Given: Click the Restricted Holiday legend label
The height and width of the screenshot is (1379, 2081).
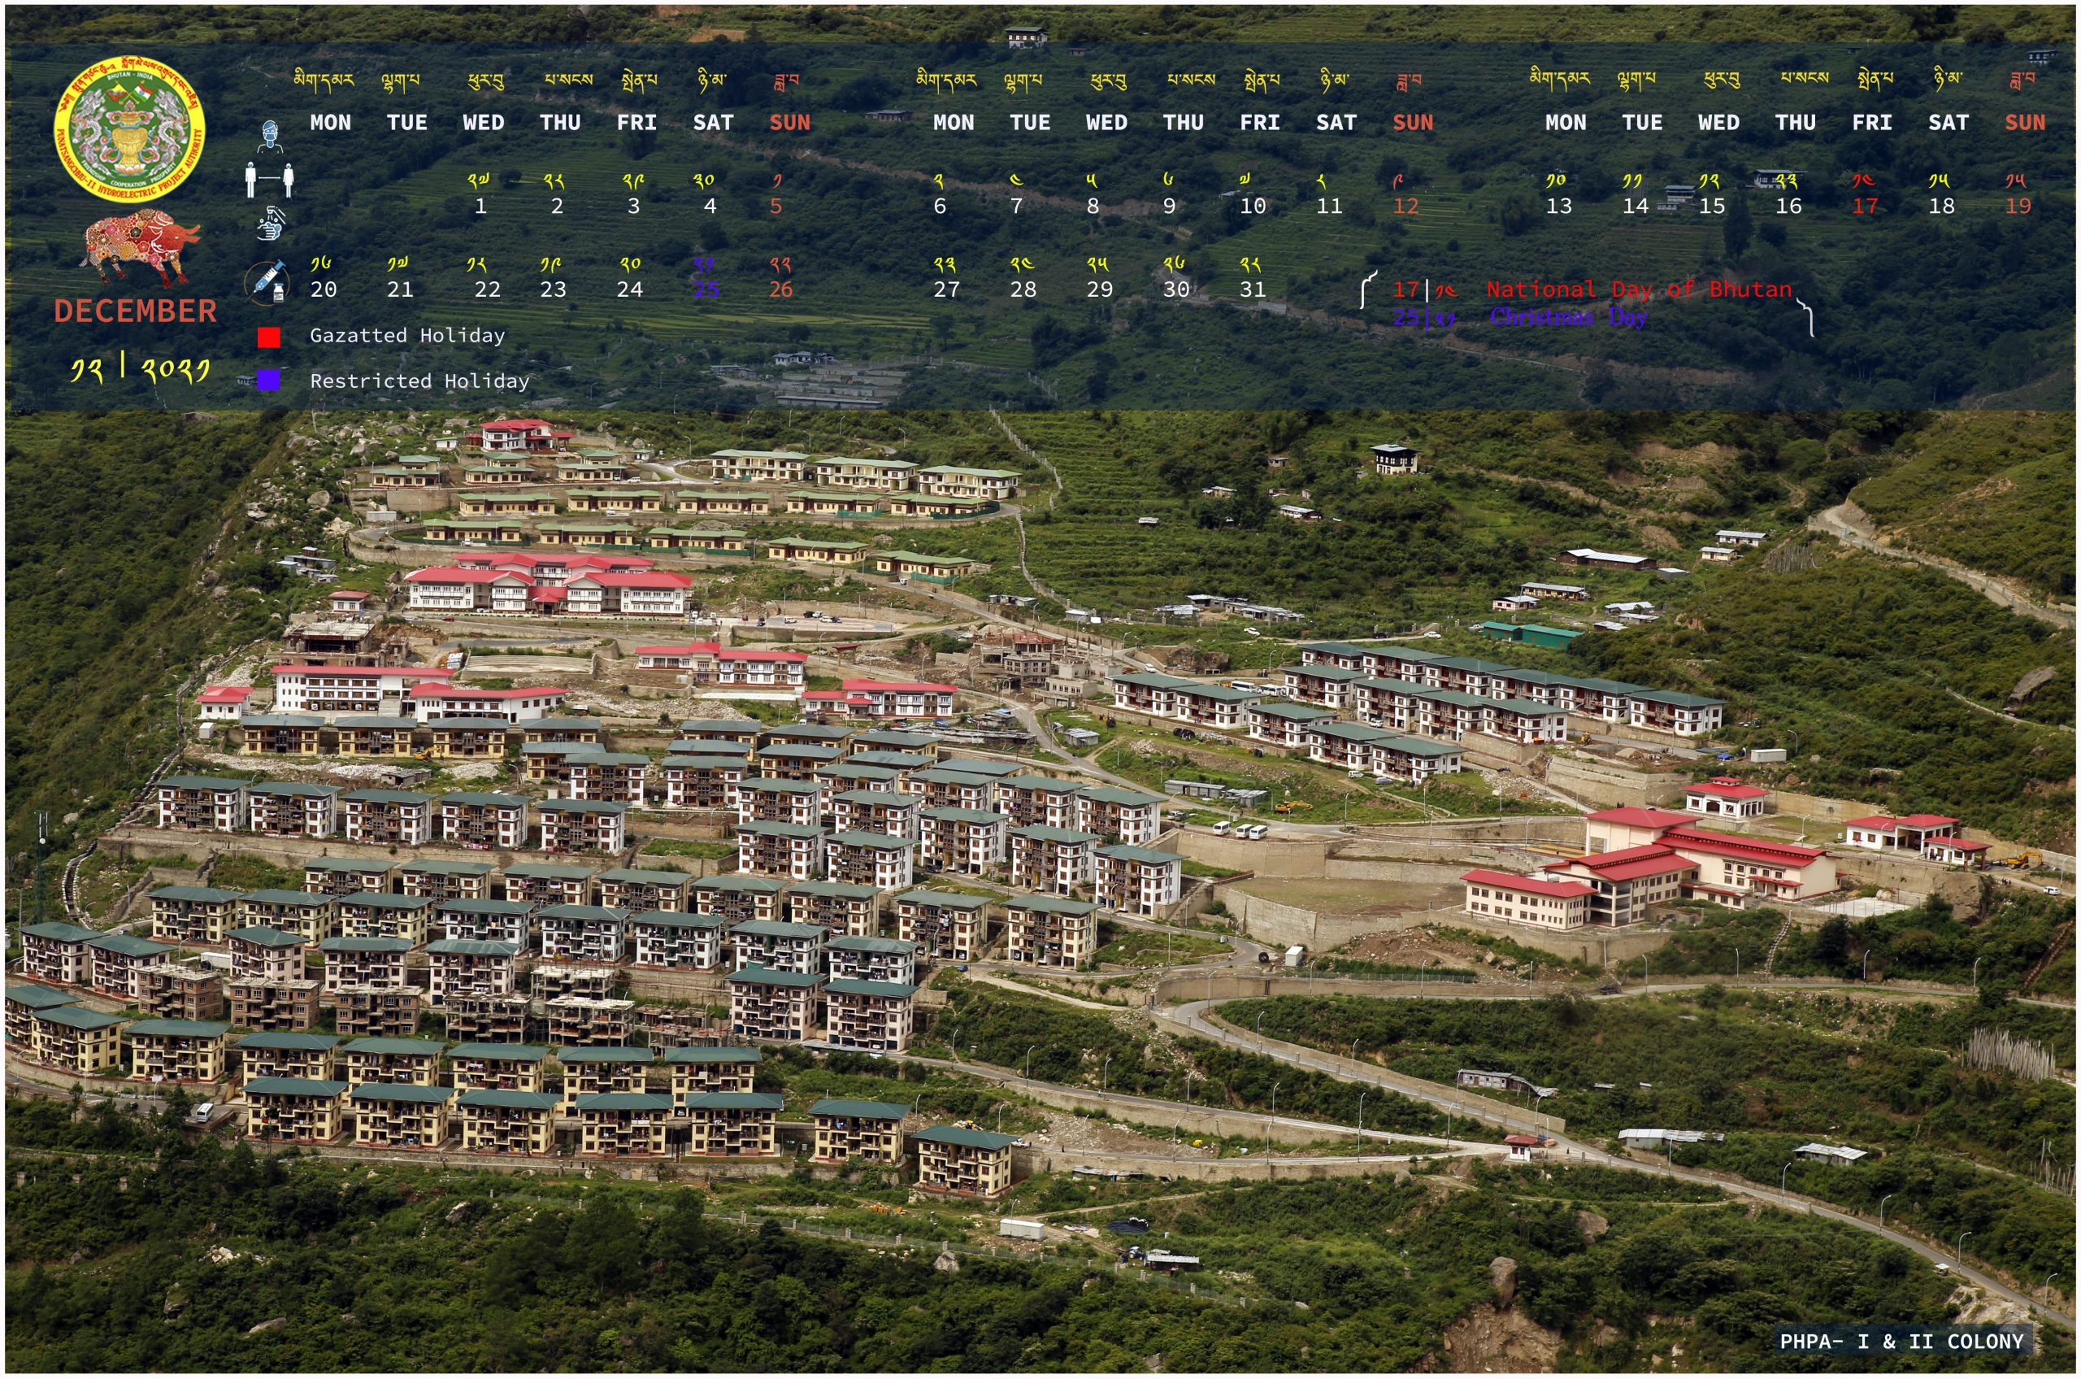Looking at the screenshot, I should point(419,381).
